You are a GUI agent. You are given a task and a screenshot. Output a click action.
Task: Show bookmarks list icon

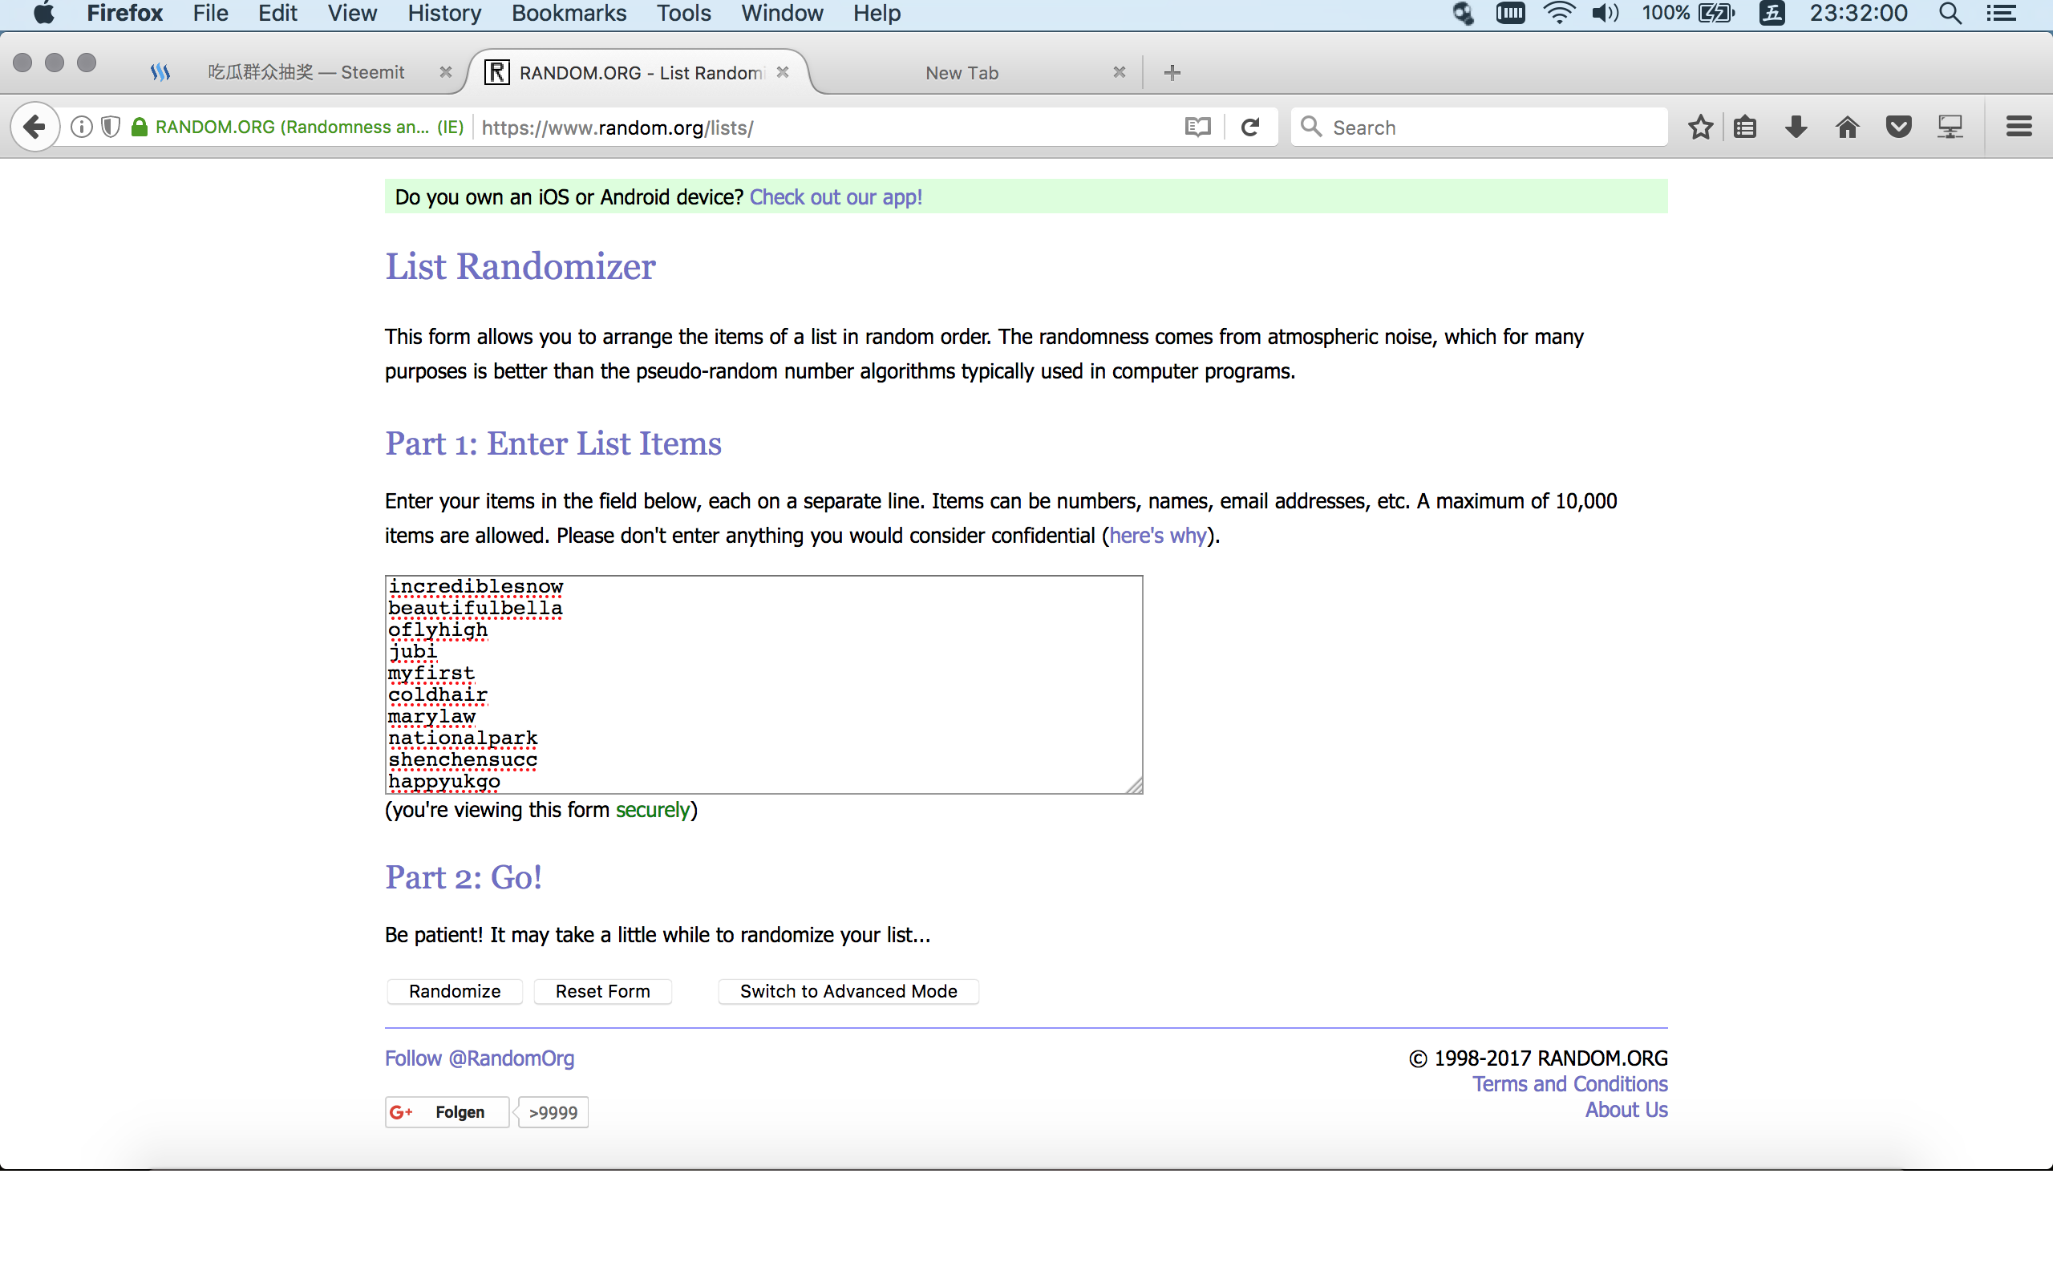pyautogui.click(x=1745, y=127)
